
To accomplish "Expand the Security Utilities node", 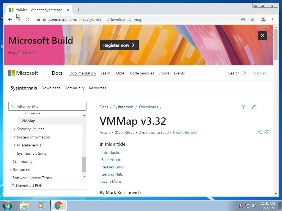I will coord(15,129).
